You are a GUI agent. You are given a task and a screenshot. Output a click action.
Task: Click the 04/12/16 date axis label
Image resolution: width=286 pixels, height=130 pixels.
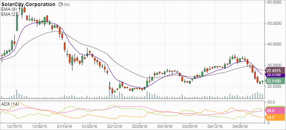[215, 126]
